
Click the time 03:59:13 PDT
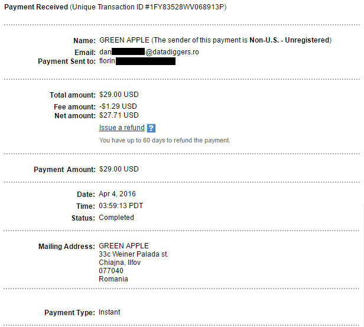pyautogui.click(x=121, y=206)
